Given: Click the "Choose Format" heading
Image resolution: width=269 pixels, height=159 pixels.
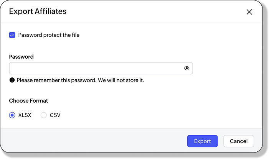Looking at the screenshot, I should coord(29,101).
